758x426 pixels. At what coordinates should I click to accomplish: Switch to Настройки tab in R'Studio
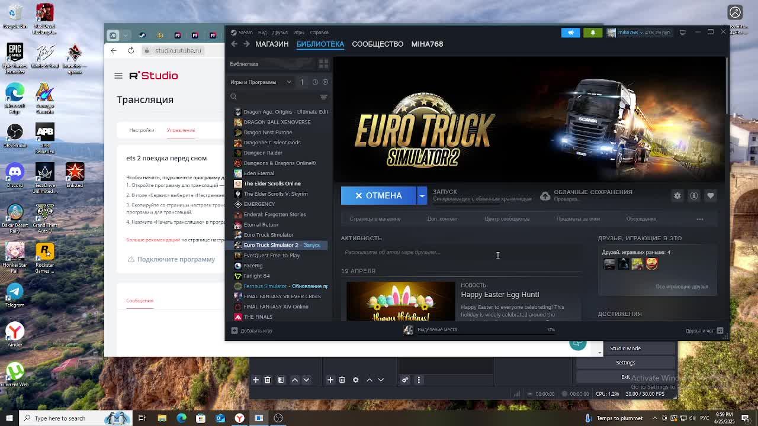coord(142,130)
